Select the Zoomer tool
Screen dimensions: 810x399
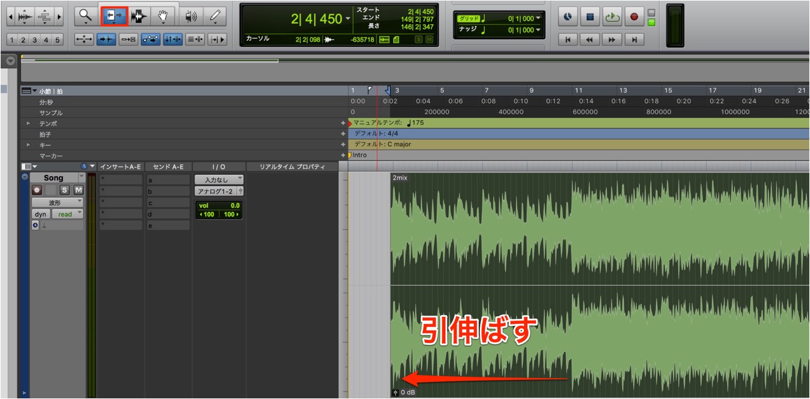pyautogui.click(x=85, y=16)
